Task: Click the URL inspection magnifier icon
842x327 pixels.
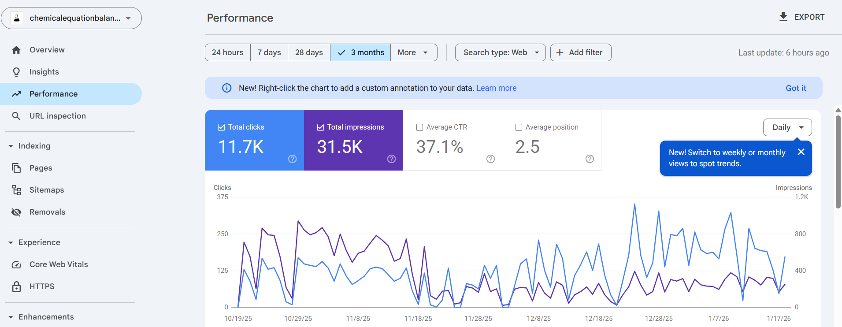Action: click(x=16, y=116)
